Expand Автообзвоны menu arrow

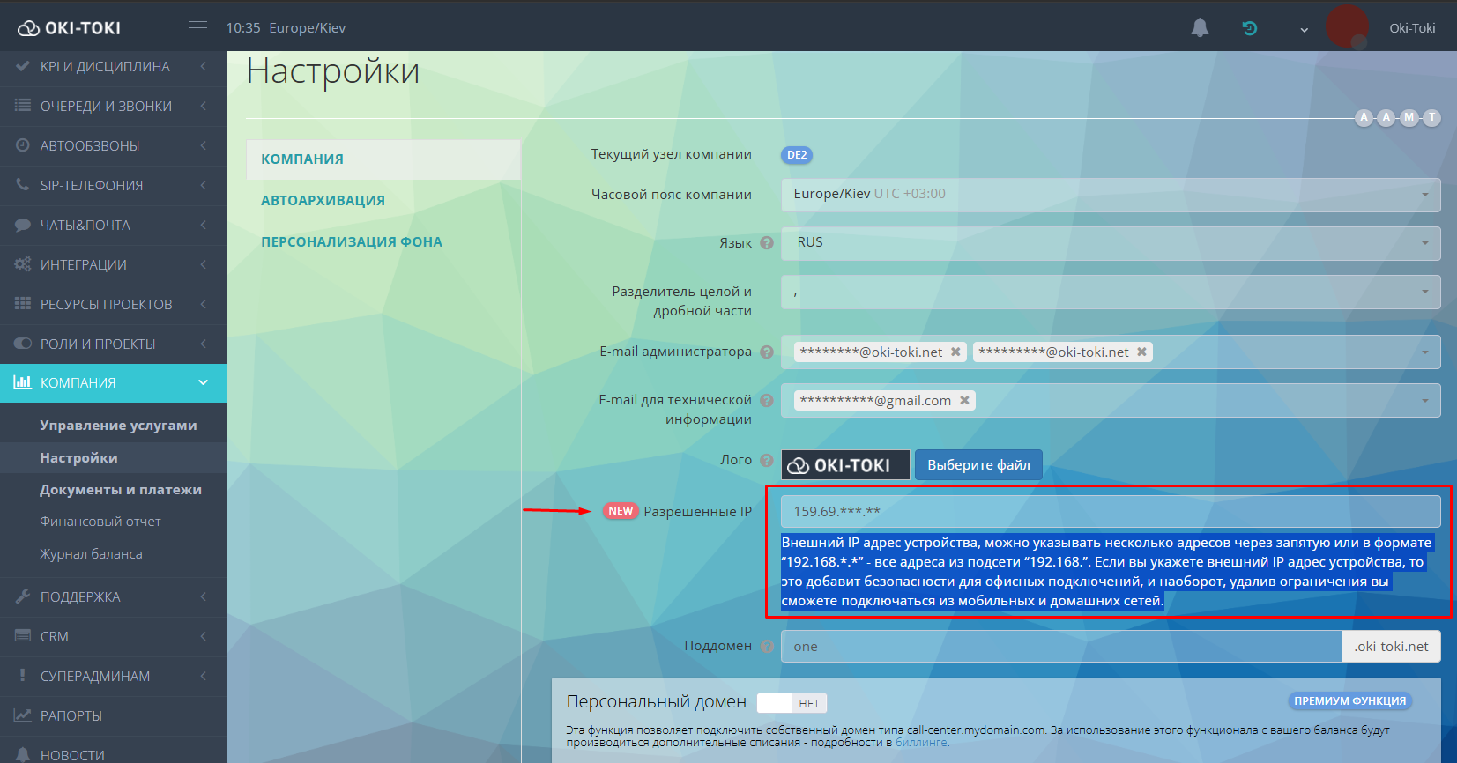(204, 145)
